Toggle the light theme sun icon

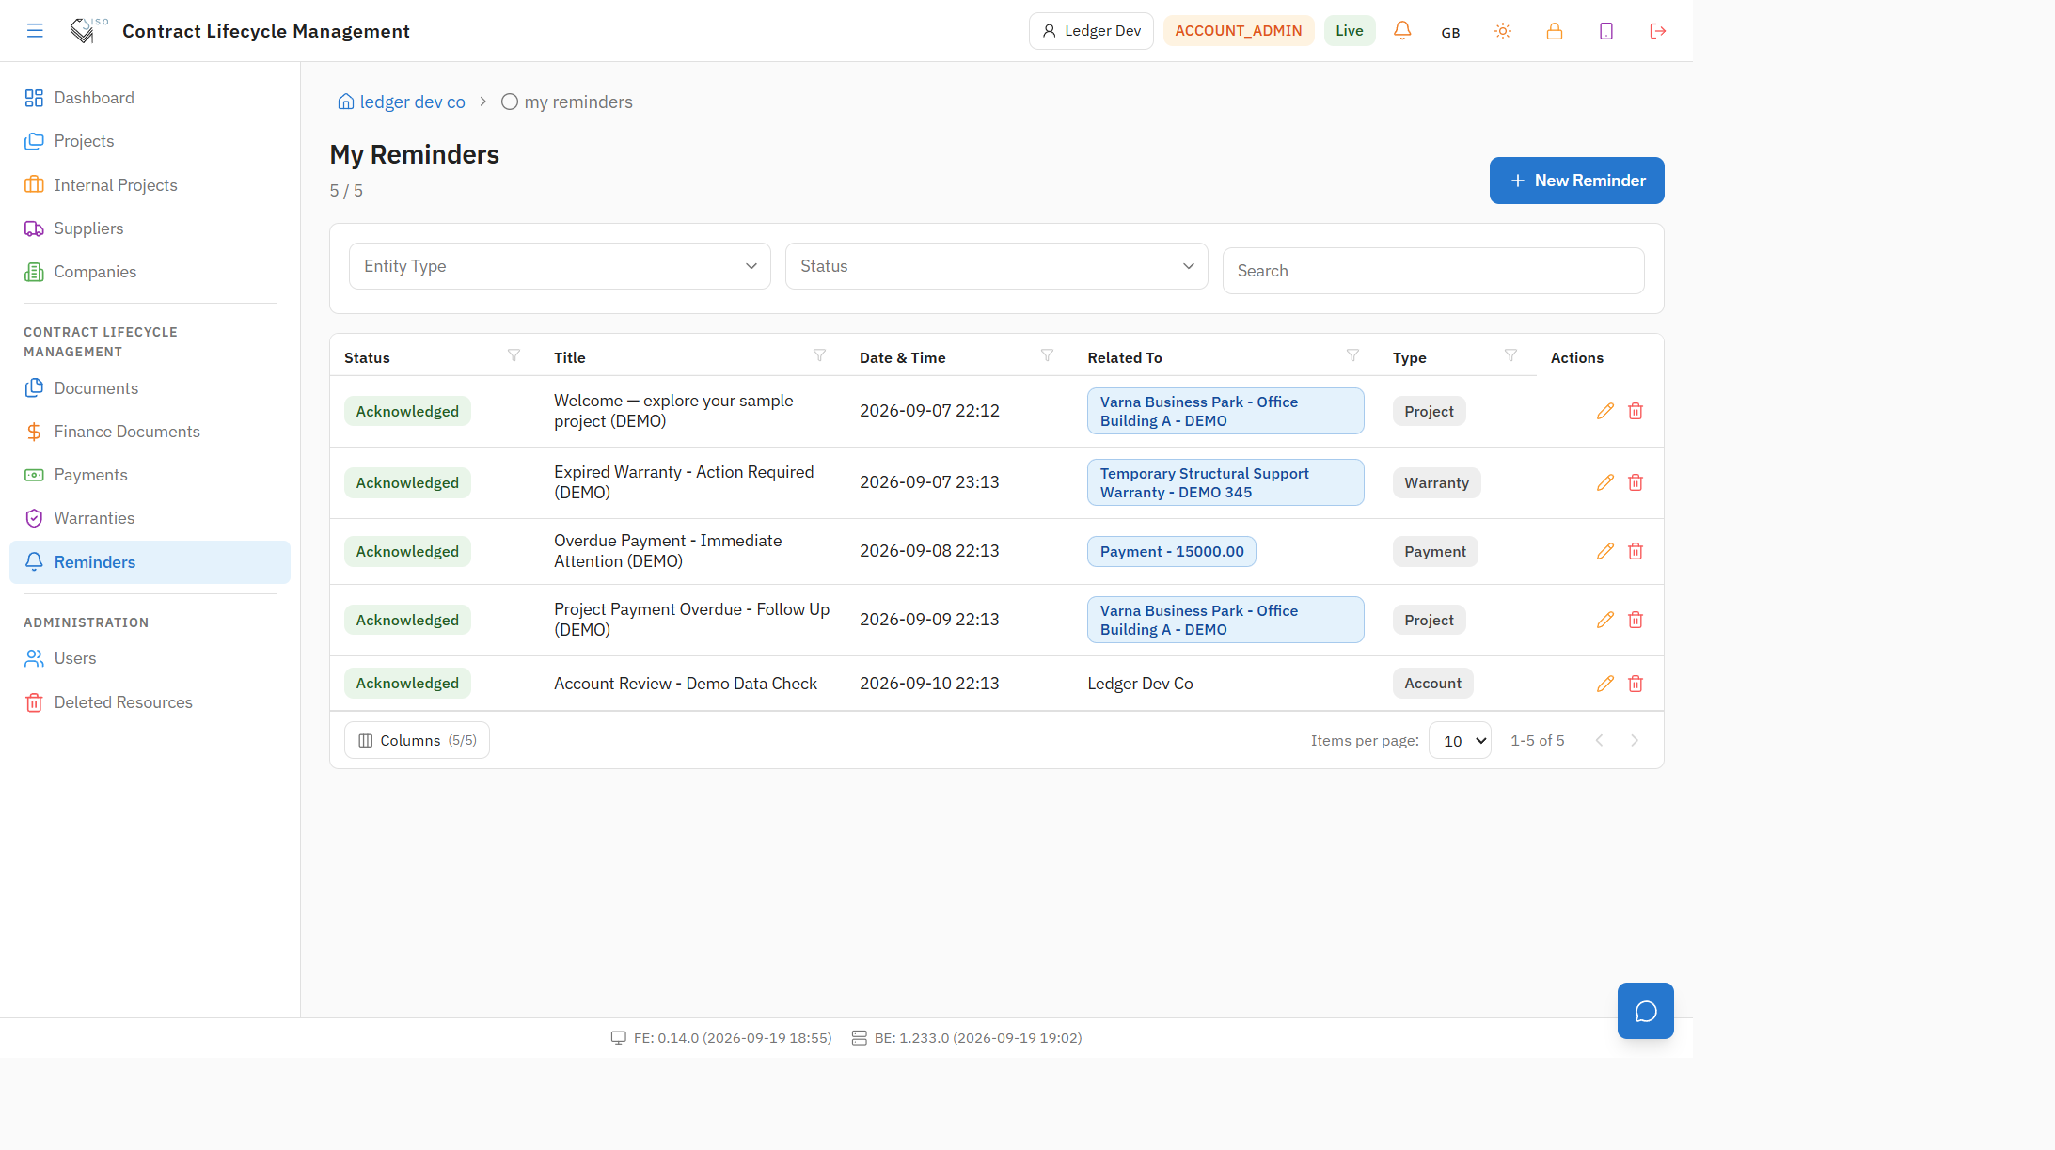[x=1503, y=31]
